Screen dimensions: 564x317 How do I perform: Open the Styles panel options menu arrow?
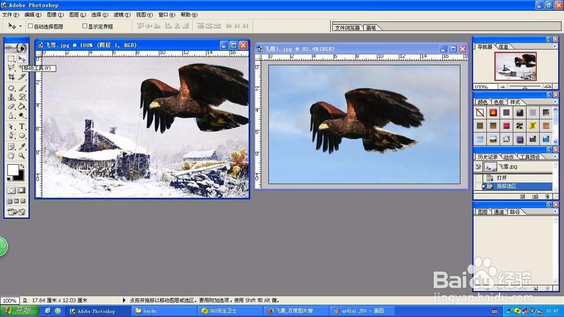tap(554, 102)
